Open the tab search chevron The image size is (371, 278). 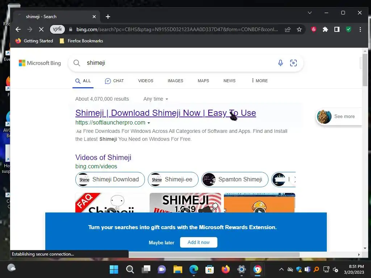(309, 13)
